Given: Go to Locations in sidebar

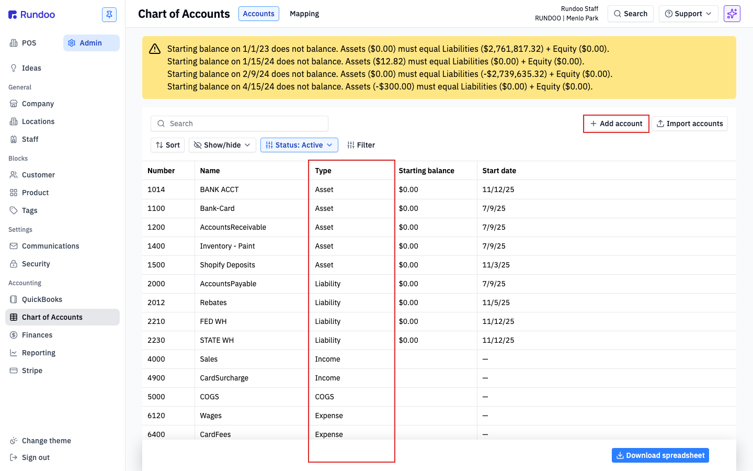Looking at the screenshot, I should (x=38, y=121).
